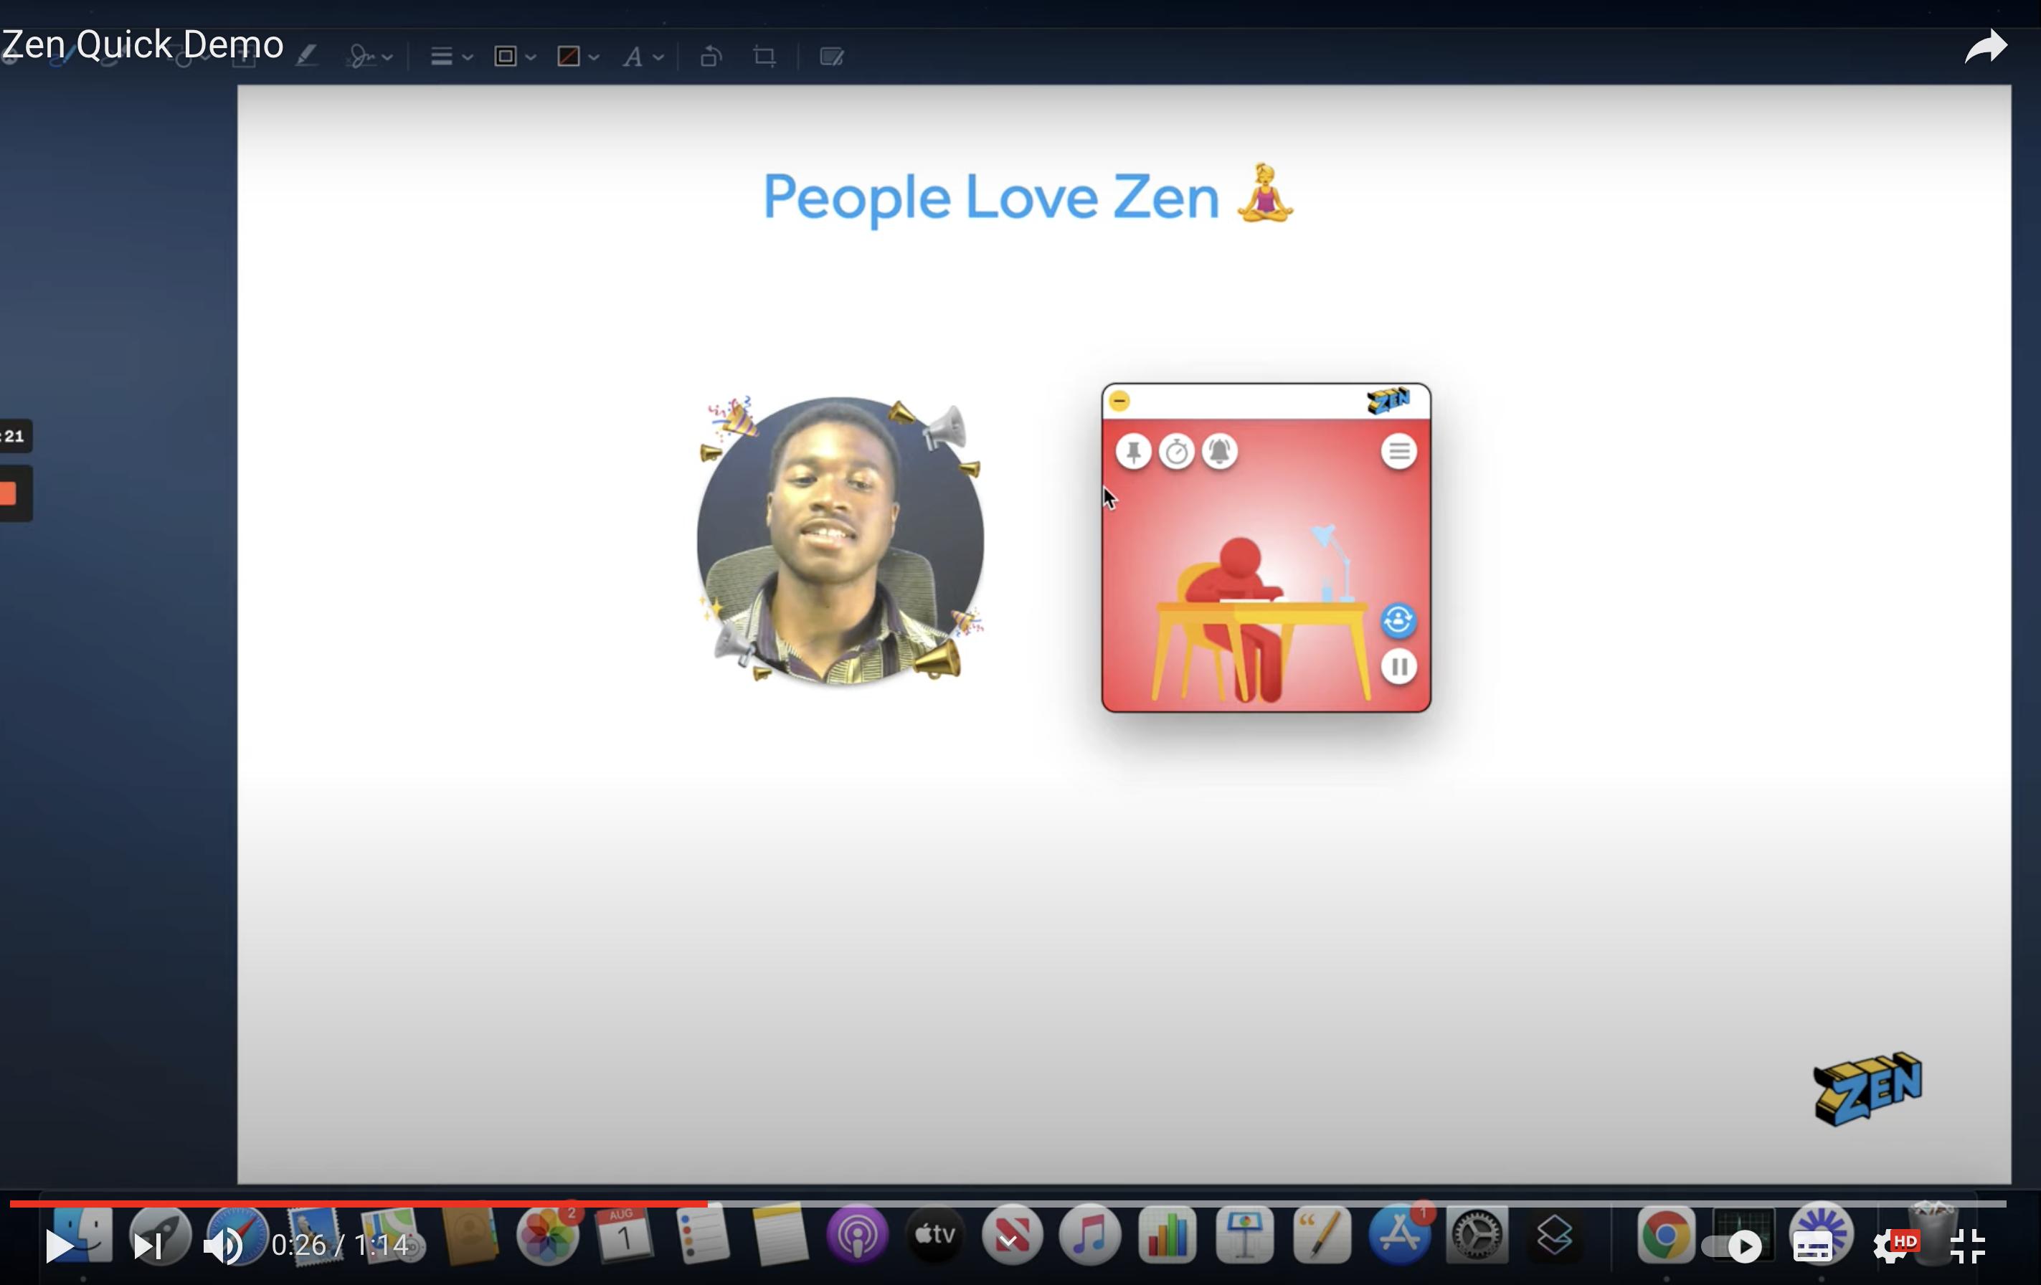The width and height of the screenshot is (2041, 1285).
Task: Click the Zen Quick Demo video title
Action: point(141,44)
